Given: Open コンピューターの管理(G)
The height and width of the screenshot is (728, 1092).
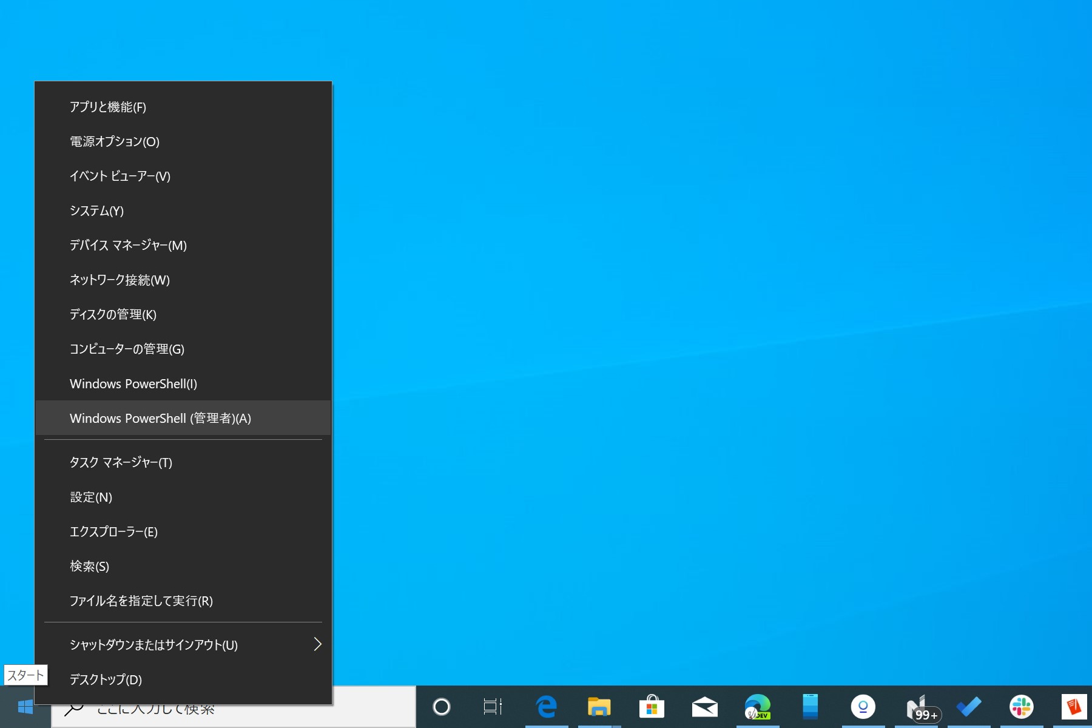Looking at the screenshot, I should pyautogui.click(x=183, y=349).
